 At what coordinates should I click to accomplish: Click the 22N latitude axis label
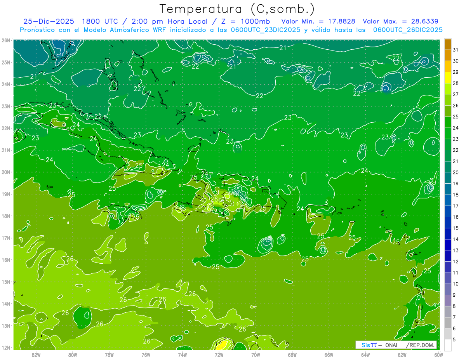point(6,128)
